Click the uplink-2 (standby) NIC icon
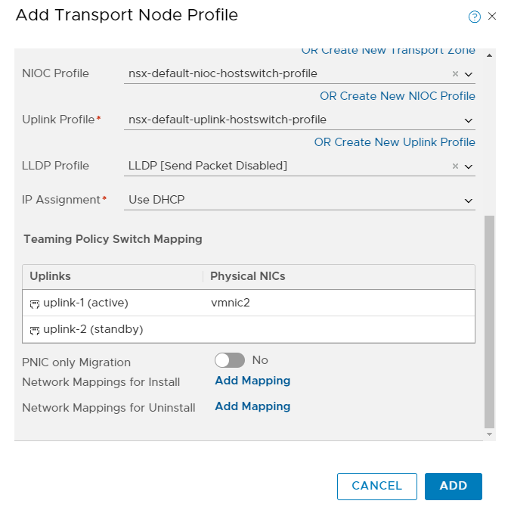Screen dimensions: 511x507 (34, 330)
